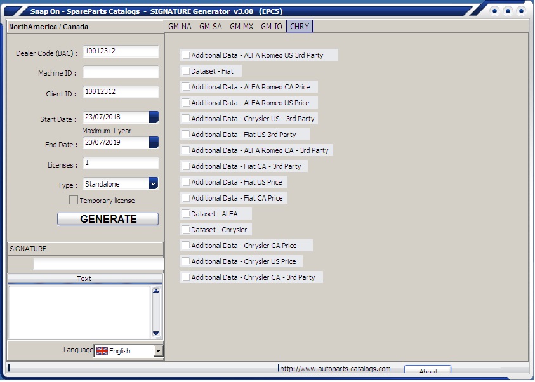Enable Additional Data - Chrysler US Price
Screen dimensions: 535x382
pos(185,261)
